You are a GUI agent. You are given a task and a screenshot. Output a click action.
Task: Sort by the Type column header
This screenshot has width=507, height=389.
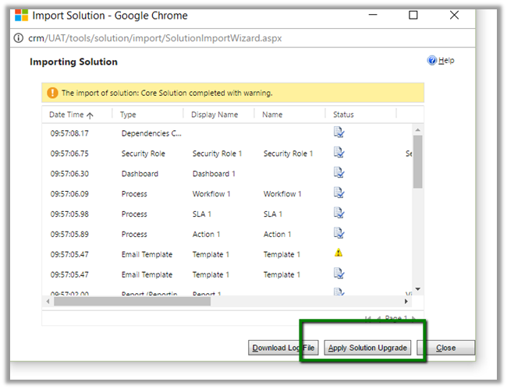click(x=129, y=115)
